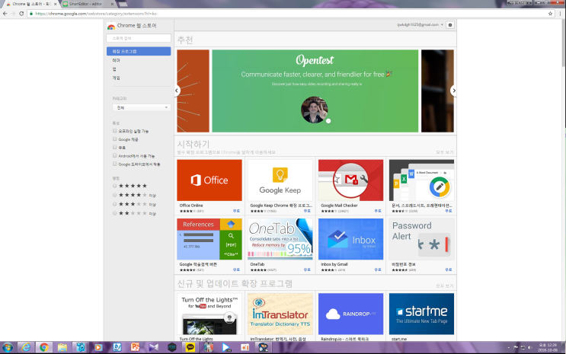Image resolution: width=566 pixels, height=354 pixels.
Task: Open the Google 학술검색 버튼 References tile
Action: (209, 245)
